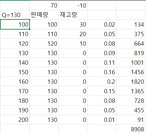Click the 0.08 cell in the 728 row
The width and height of the screenshot is (146, 133).
(102, 100)
